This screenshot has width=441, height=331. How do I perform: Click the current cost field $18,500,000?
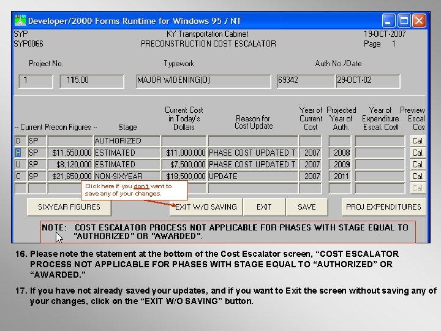pyautogui.click(x=184, y=176)
